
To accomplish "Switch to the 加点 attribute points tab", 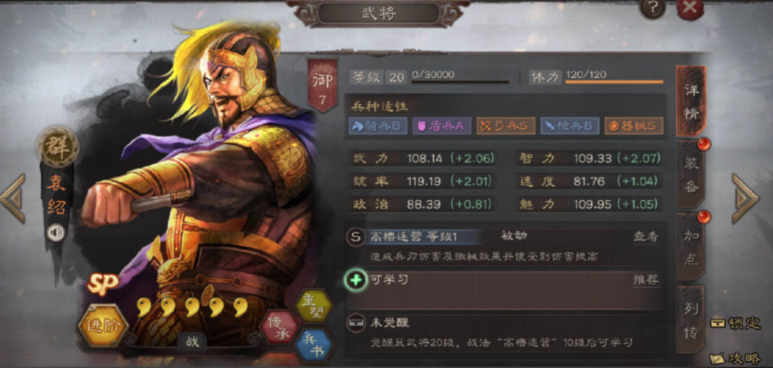I will 691,246.
